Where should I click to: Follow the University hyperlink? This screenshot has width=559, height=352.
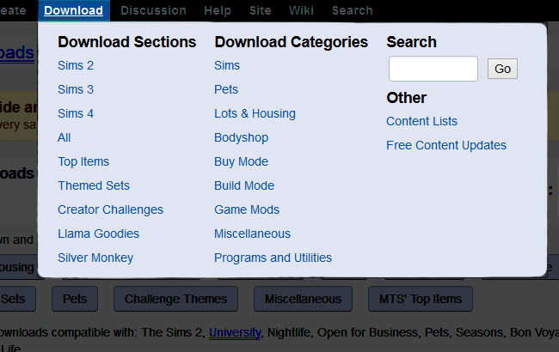coord(235,332)
